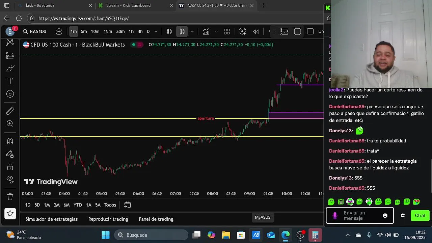This screenshot has width=432, height=243.
Task: Toggle Magnet mode
Action: (10, 141)
